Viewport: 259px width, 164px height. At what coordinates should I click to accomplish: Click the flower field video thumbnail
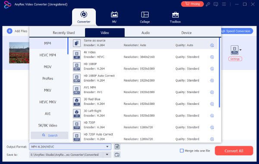[19, 53]
